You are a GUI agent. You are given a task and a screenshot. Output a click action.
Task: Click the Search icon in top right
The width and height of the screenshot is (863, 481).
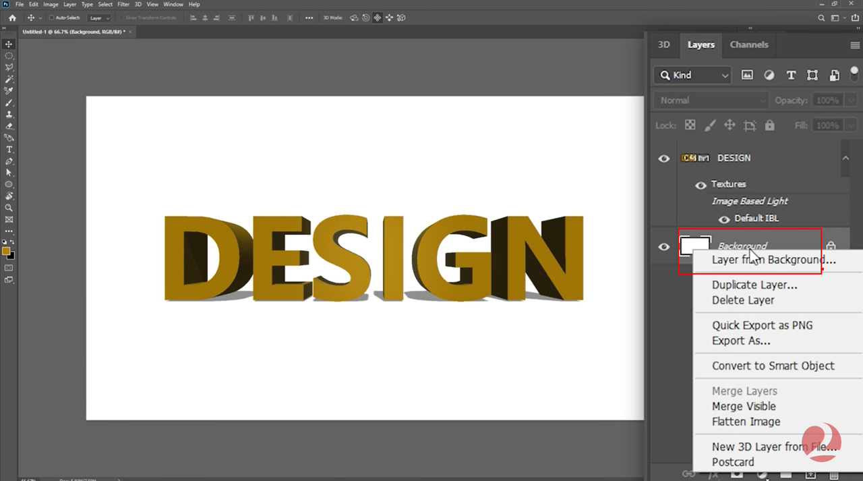click(x=821, y=18)
